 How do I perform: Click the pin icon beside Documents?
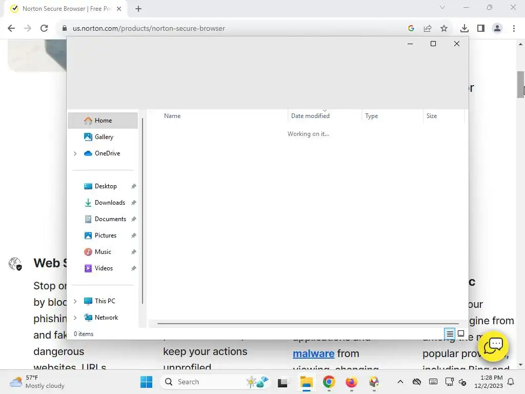click(x=134, y=219)
